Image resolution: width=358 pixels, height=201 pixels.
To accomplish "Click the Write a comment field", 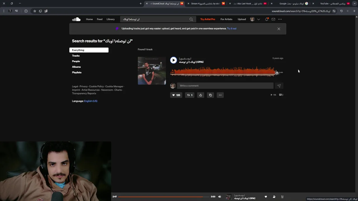I will 225,86.
